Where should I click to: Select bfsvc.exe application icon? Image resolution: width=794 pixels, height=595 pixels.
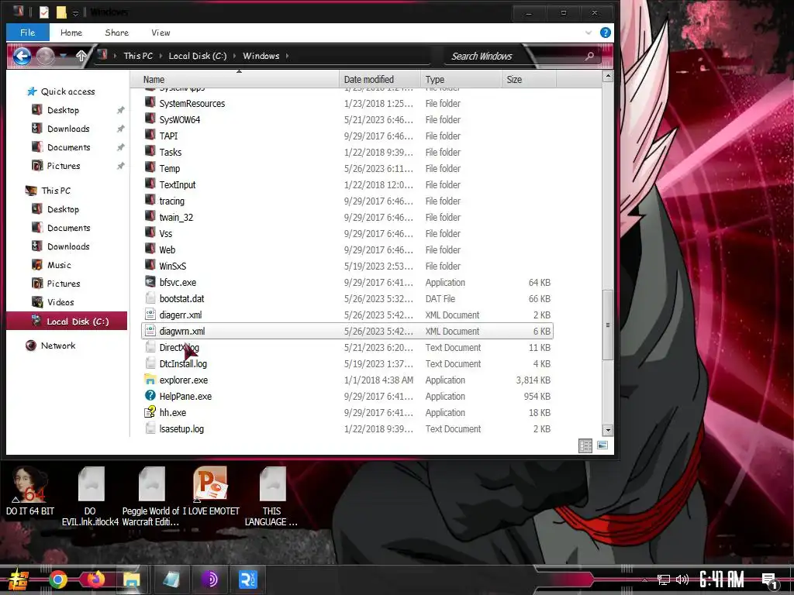(x=150, y=281)
